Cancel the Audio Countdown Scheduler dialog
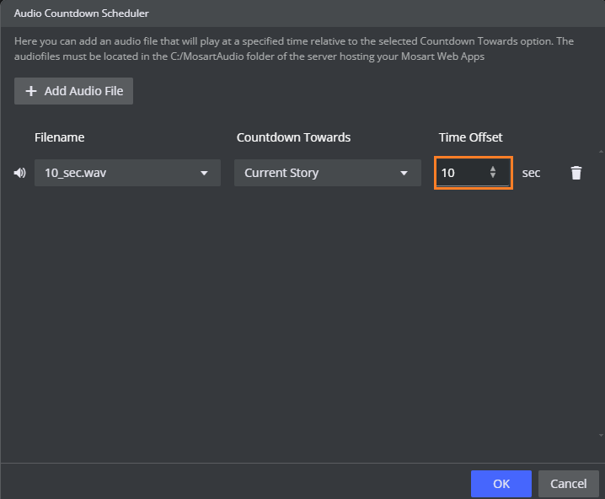 click(568, 484)
